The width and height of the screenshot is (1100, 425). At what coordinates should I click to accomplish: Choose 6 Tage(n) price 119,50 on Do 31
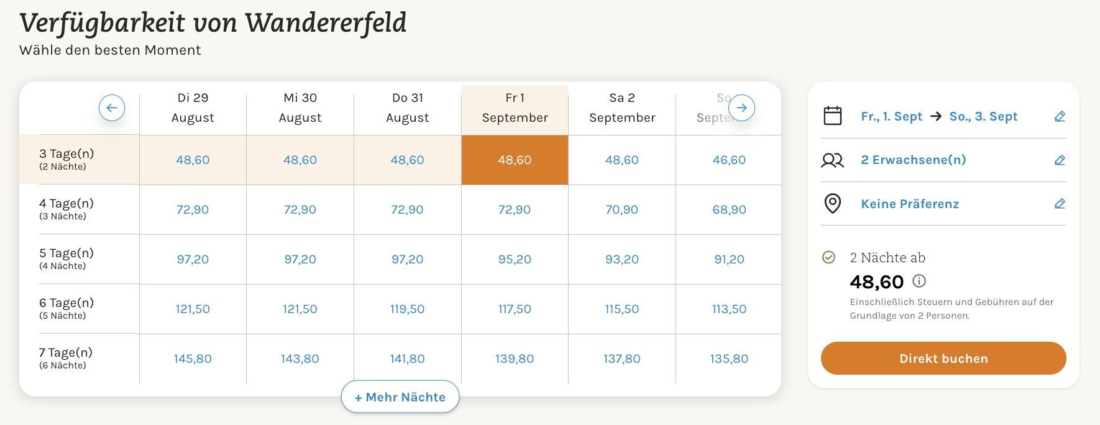click(x=408, y=309)
